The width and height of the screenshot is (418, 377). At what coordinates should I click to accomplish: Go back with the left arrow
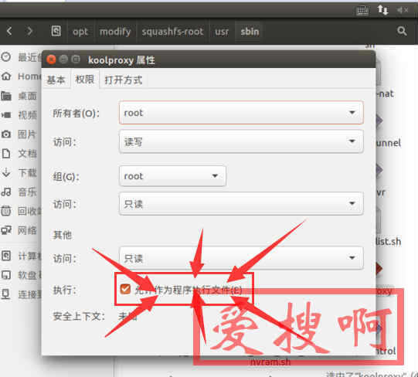pyautogui.click(x=9, y=31)
